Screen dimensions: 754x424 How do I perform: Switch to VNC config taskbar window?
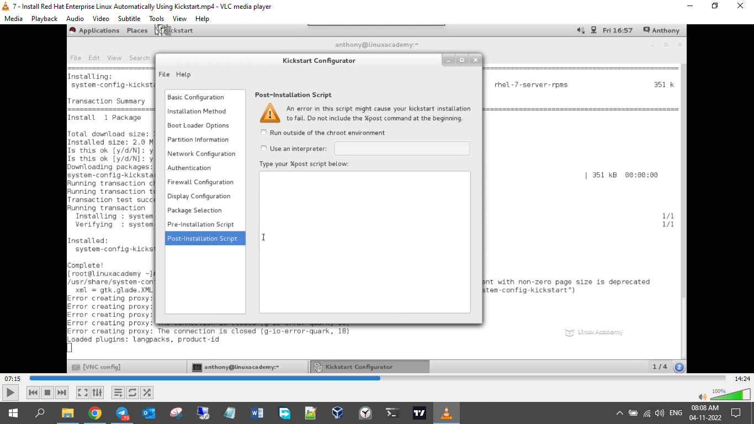click(128, 367)
